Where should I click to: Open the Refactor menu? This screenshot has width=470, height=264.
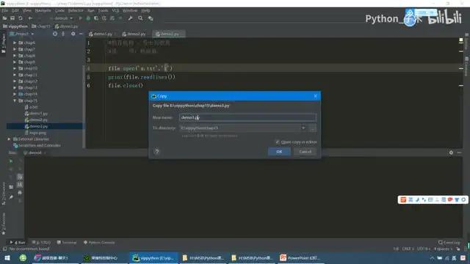click(x=76, y=10)
